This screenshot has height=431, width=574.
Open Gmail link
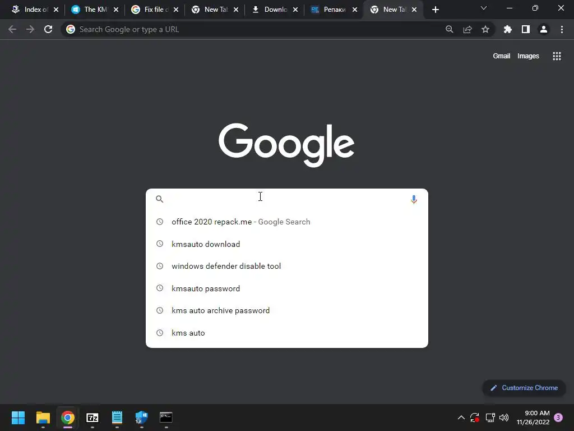pos(501,56)
